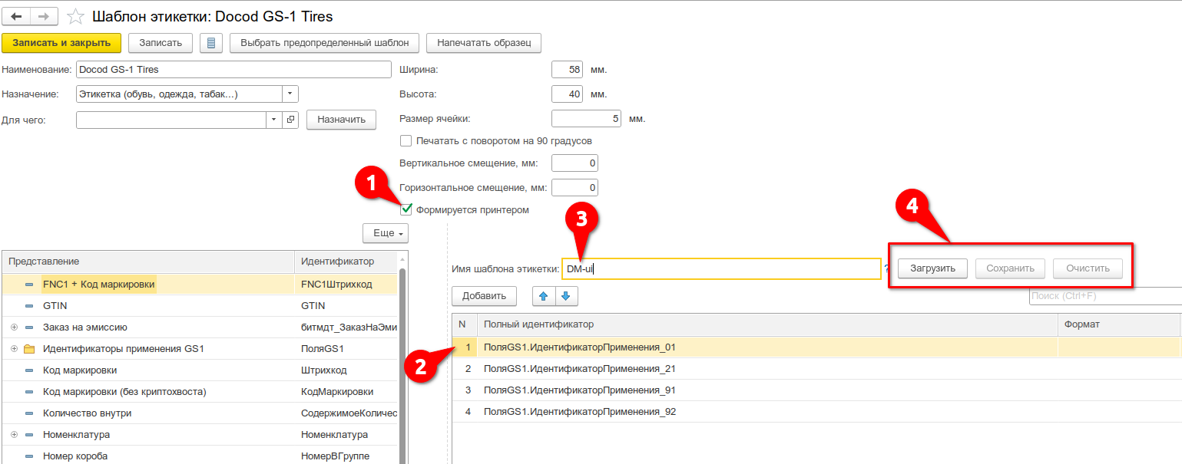Click the forward navigation arrow
Image resolution: width=1182 pixels, height=464 pixels.
(44, 16)
